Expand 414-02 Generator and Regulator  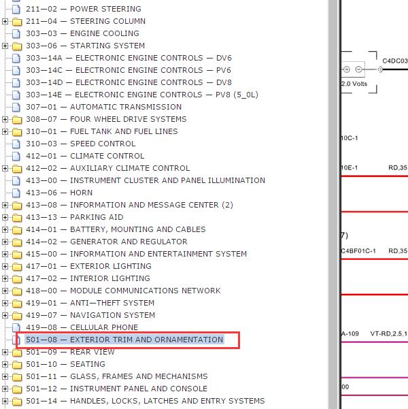[5, 242]
